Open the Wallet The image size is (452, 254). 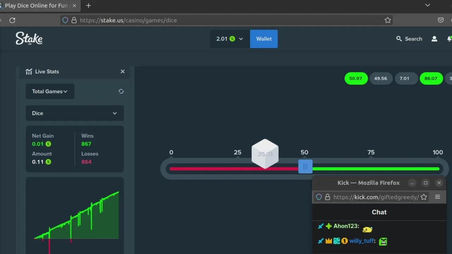[264, 39]
